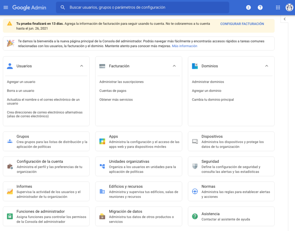
Task: Click the Dominios heading text
Action: tap(210, 66)
